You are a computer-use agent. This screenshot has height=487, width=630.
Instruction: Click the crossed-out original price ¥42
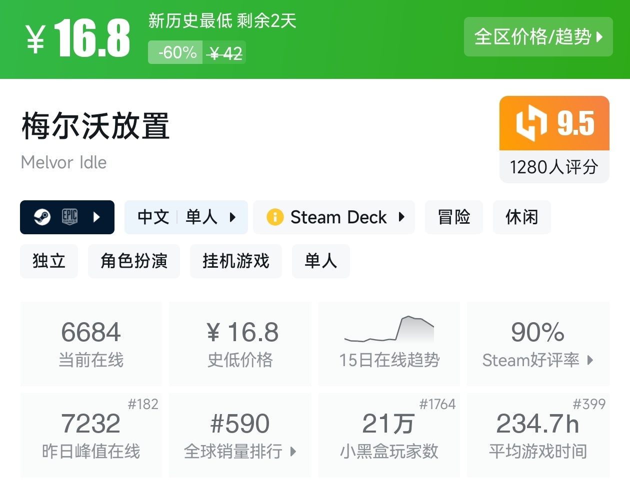click(225, 51)
